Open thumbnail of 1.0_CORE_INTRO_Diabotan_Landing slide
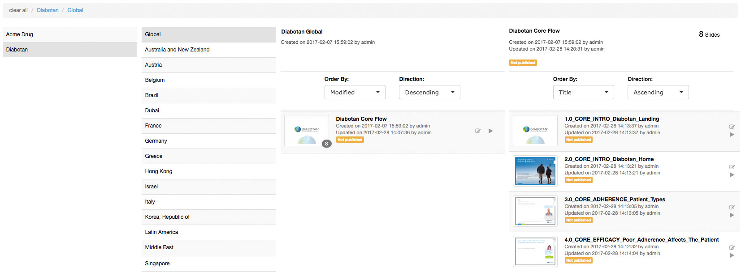The width and height of the screenshot is (741, 272). tap(535, 131)
